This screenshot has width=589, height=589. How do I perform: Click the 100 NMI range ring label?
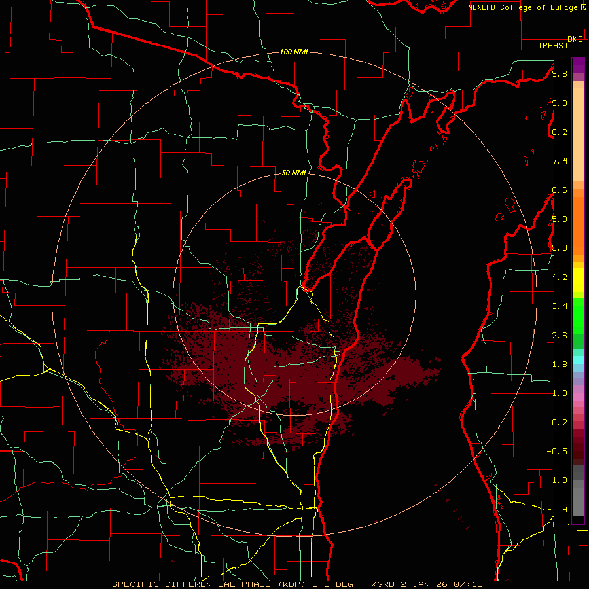294,52
